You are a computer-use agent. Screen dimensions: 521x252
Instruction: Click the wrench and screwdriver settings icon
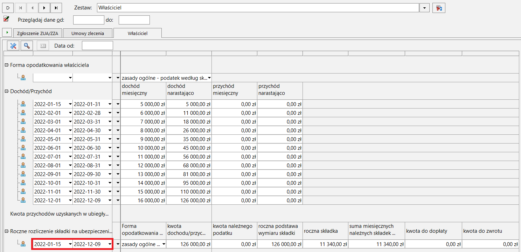(x=13, y=45)
